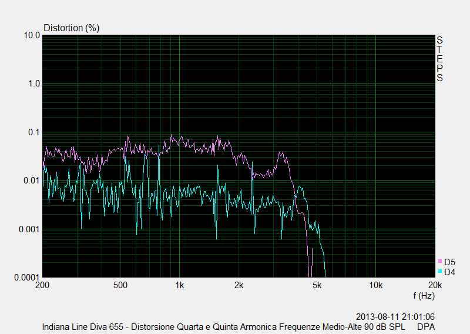Click the 2k frequency axis label
Screen dimensions: 470x334
point(239,285)
